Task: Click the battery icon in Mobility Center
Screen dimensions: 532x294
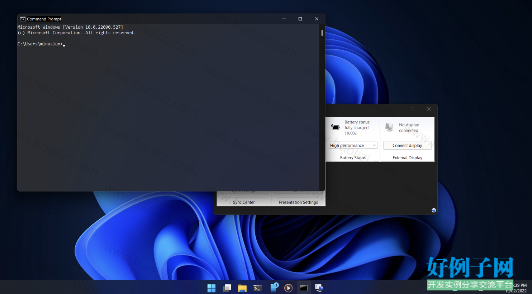Action: tap(335, 127)
